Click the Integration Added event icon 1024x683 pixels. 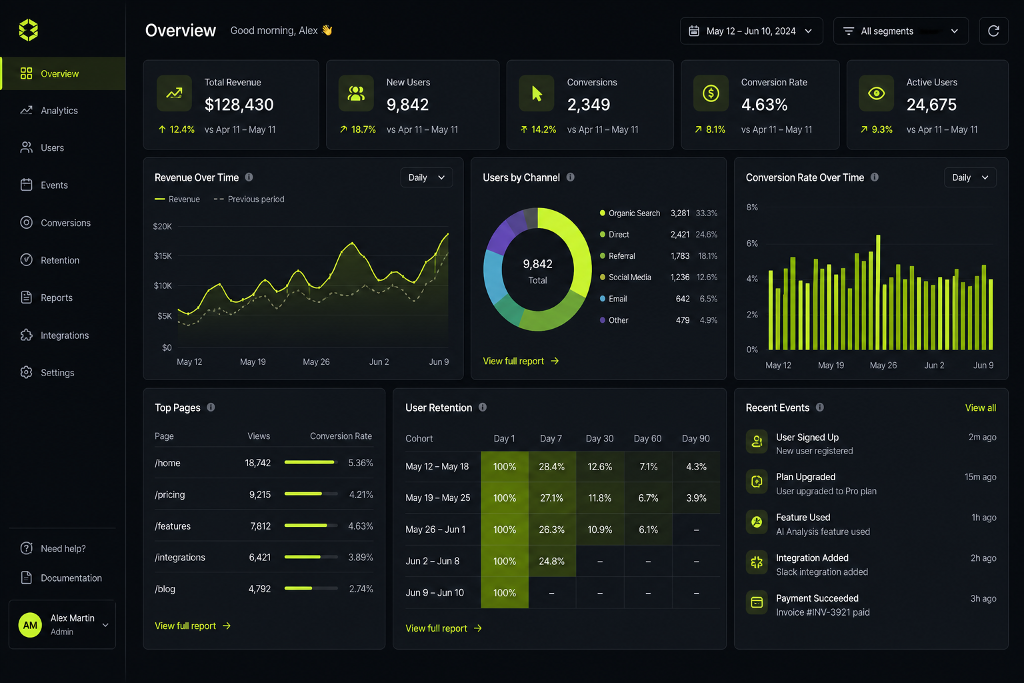[757, 563]
